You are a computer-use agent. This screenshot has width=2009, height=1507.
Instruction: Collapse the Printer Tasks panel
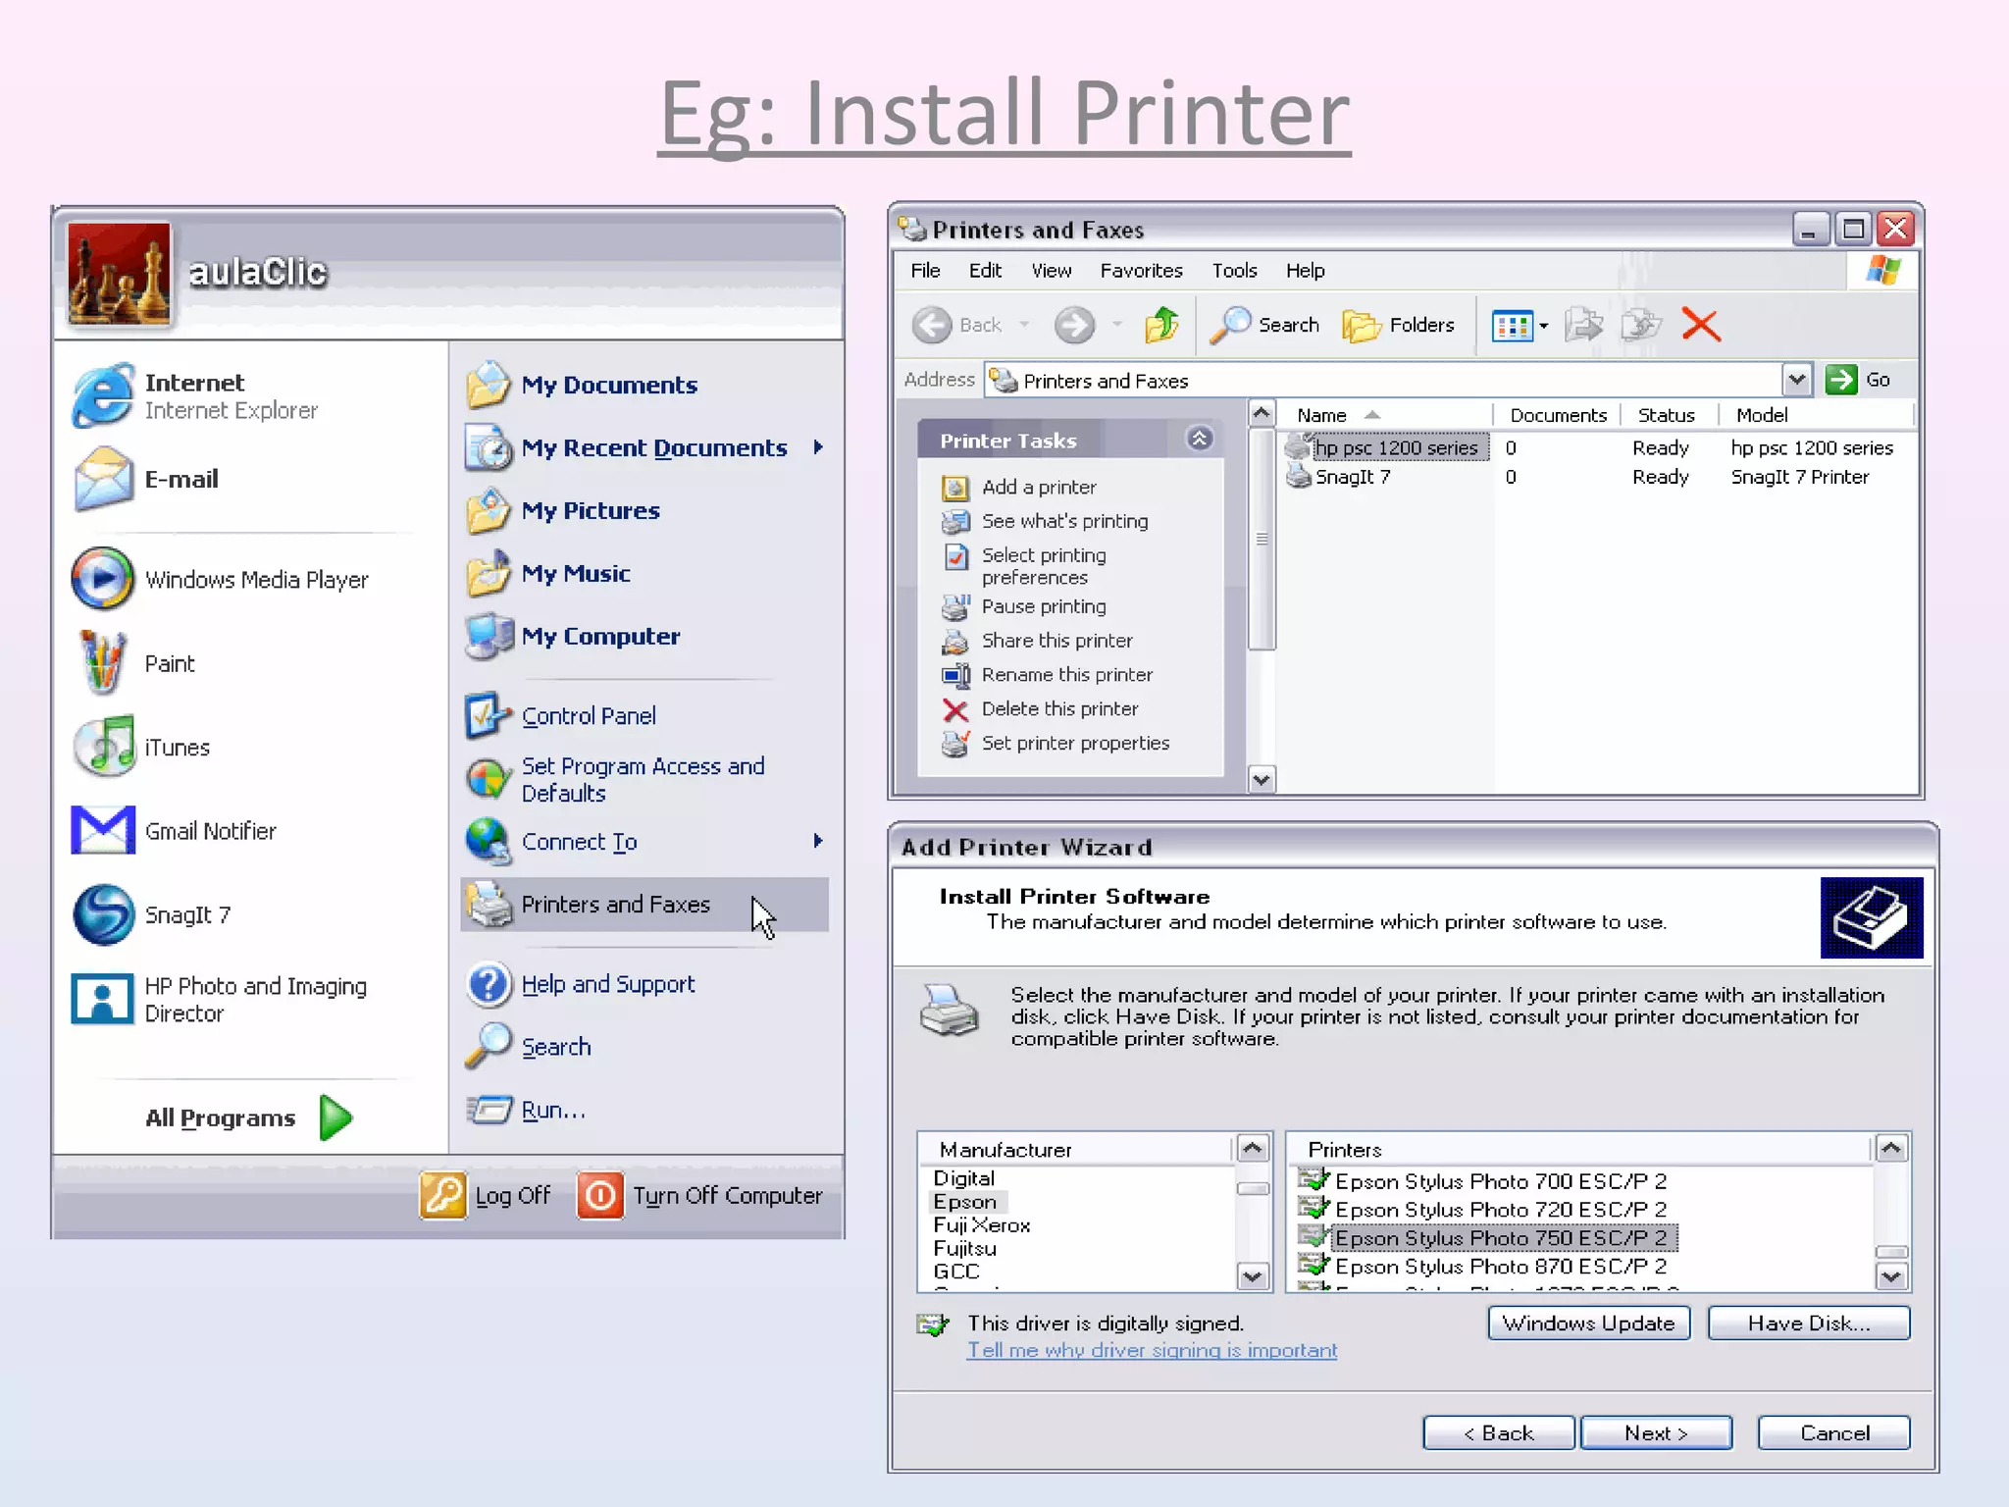click(x=1199, y=440)
